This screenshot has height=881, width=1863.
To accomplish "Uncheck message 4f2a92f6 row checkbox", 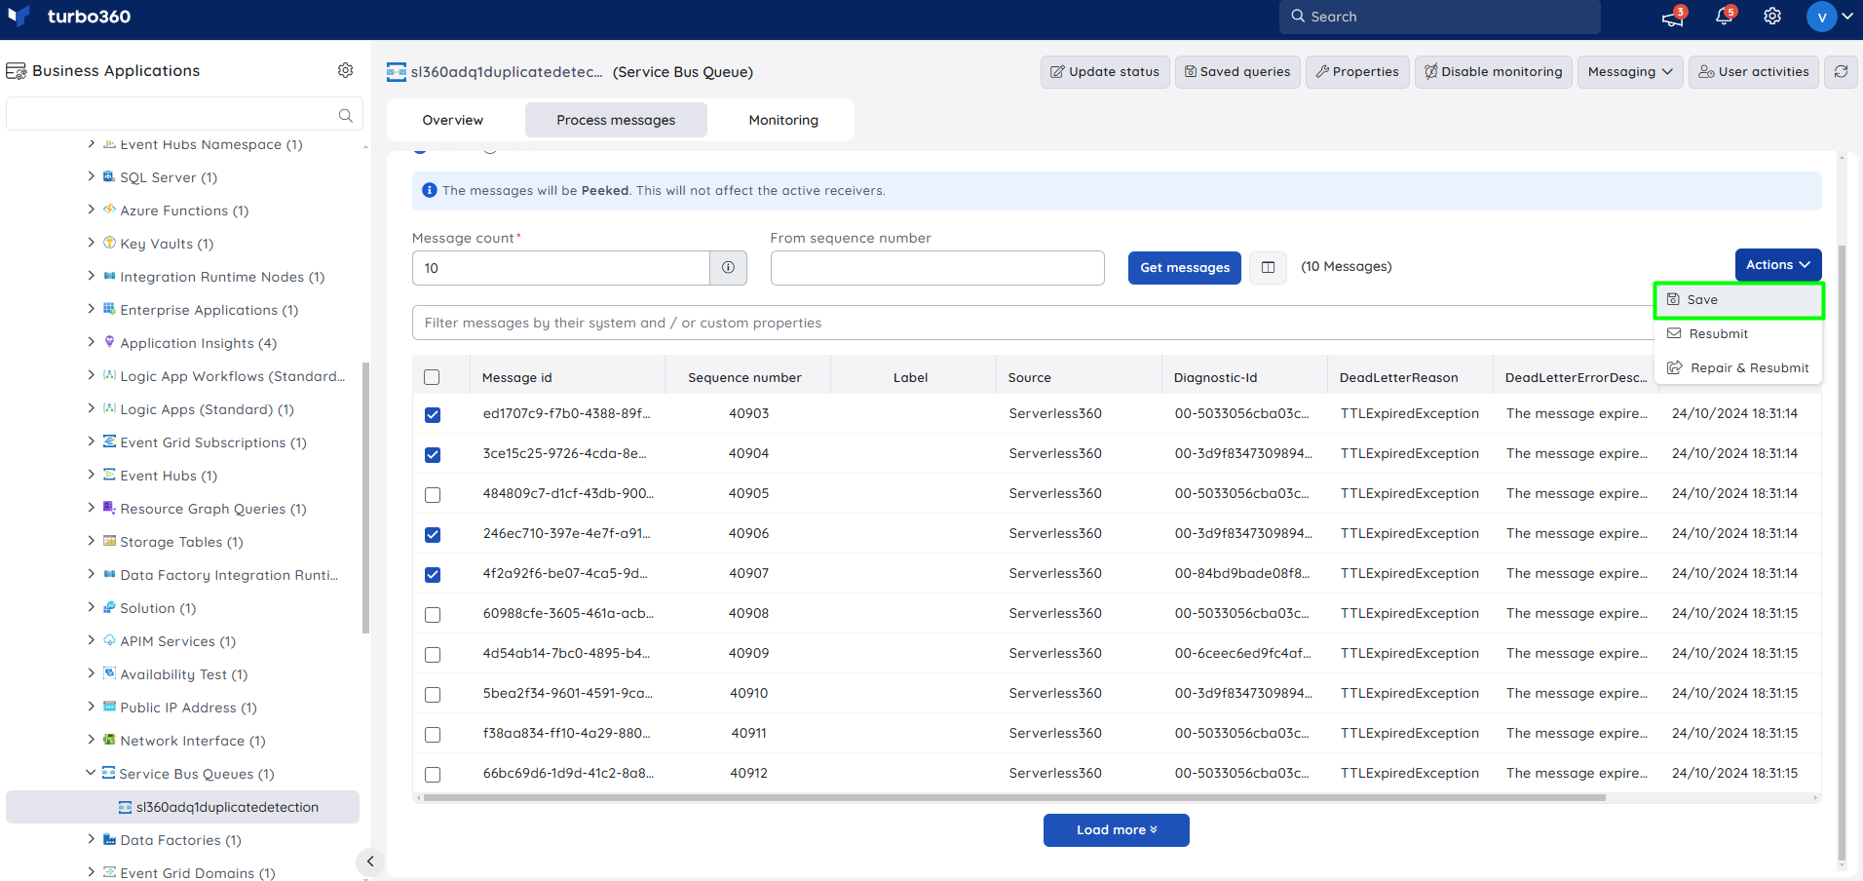I will point(433,574).
